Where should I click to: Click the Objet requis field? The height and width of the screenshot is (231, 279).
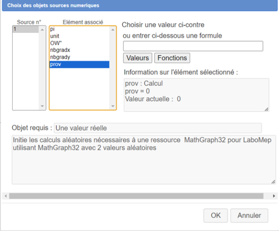point(158,128)
